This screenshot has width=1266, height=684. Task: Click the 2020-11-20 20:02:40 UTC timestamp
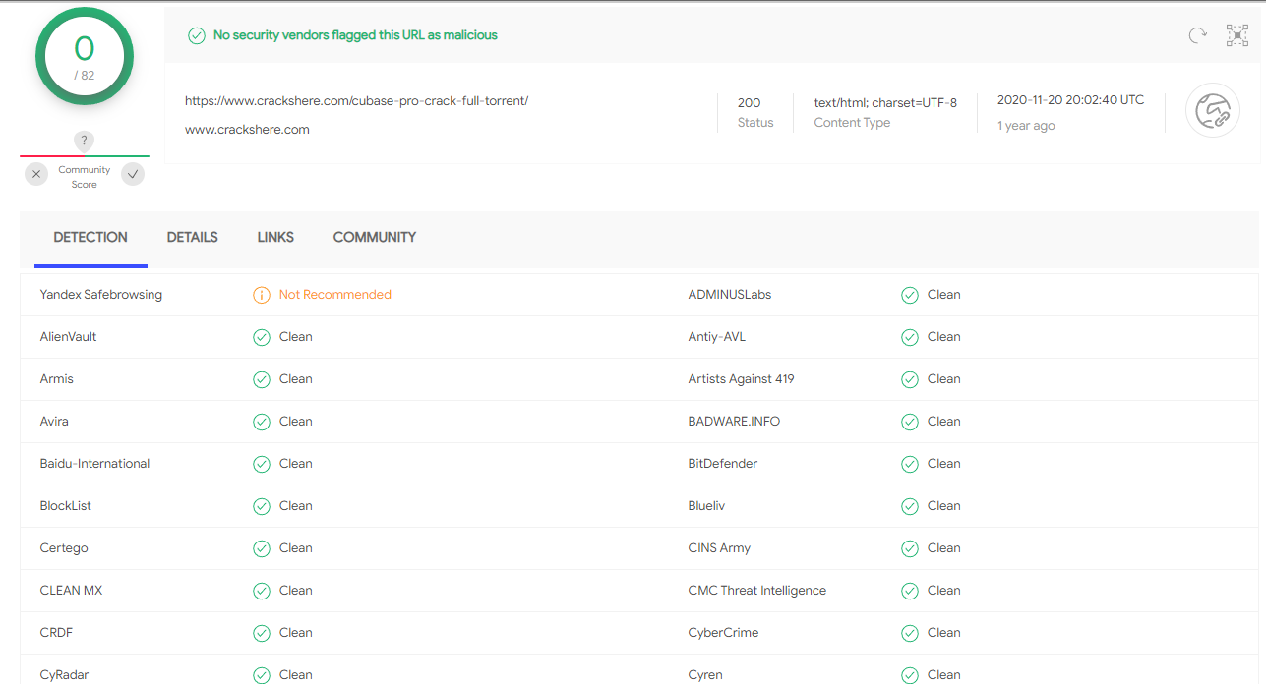1070,100
